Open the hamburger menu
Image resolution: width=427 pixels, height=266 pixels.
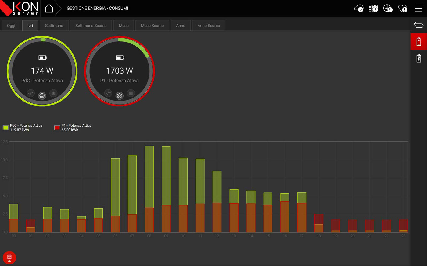coord(418,9)
